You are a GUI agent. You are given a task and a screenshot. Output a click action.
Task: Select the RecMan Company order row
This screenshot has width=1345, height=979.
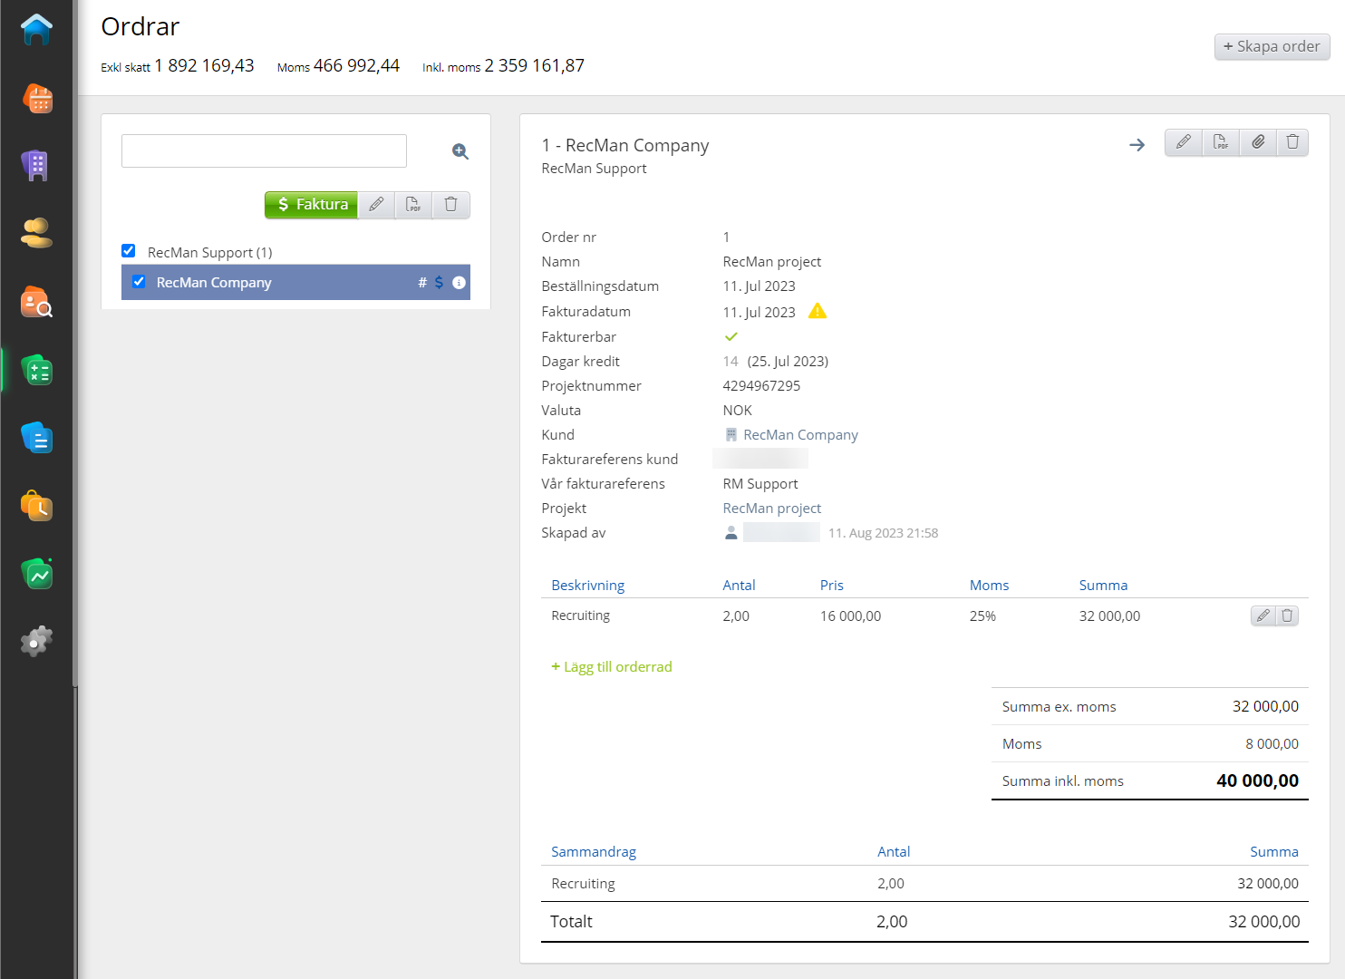(272, 283)
